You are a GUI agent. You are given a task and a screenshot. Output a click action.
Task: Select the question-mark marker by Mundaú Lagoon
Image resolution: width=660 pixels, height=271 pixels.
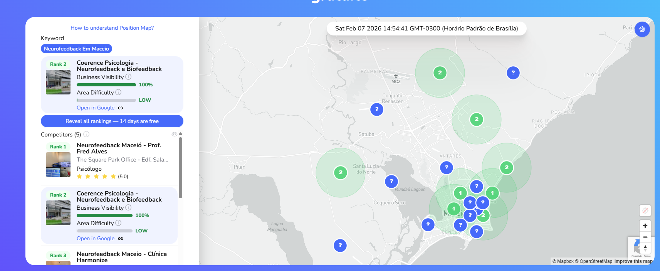click(x=391, y=182)
